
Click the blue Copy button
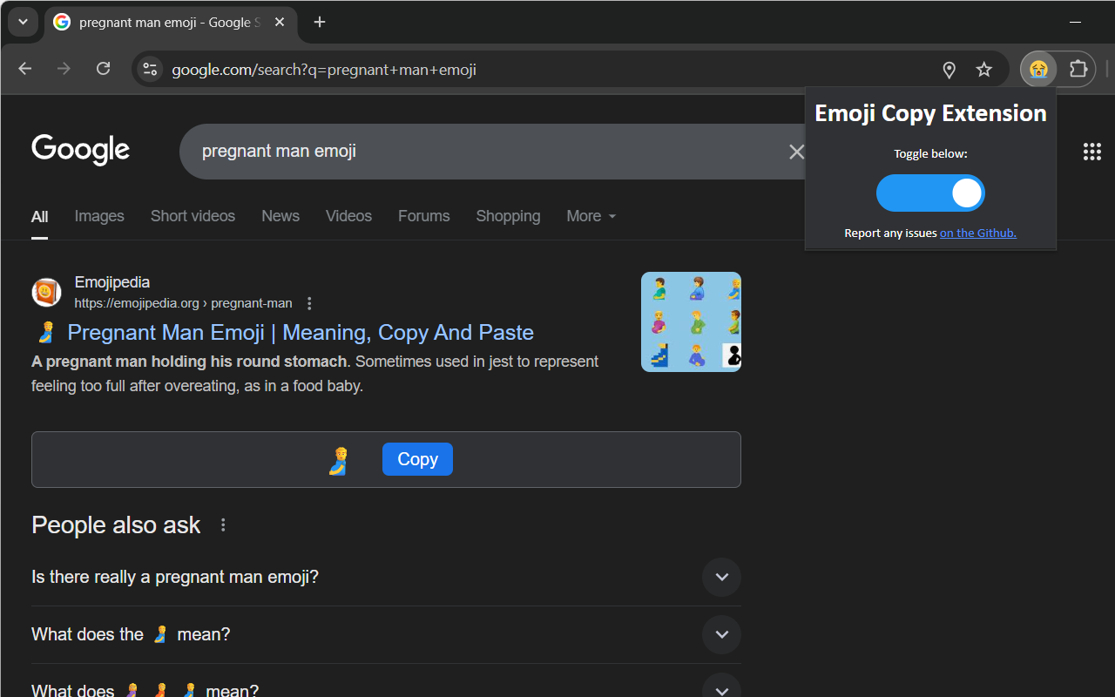(x=417, y=459)
